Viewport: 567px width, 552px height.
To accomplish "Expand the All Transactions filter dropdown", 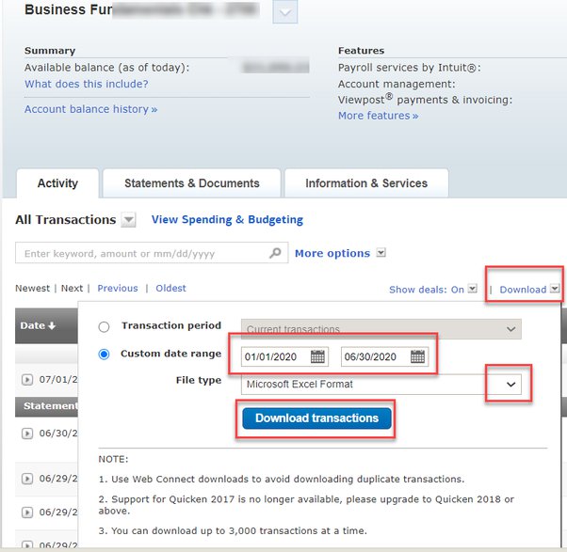I will point(129,220).
